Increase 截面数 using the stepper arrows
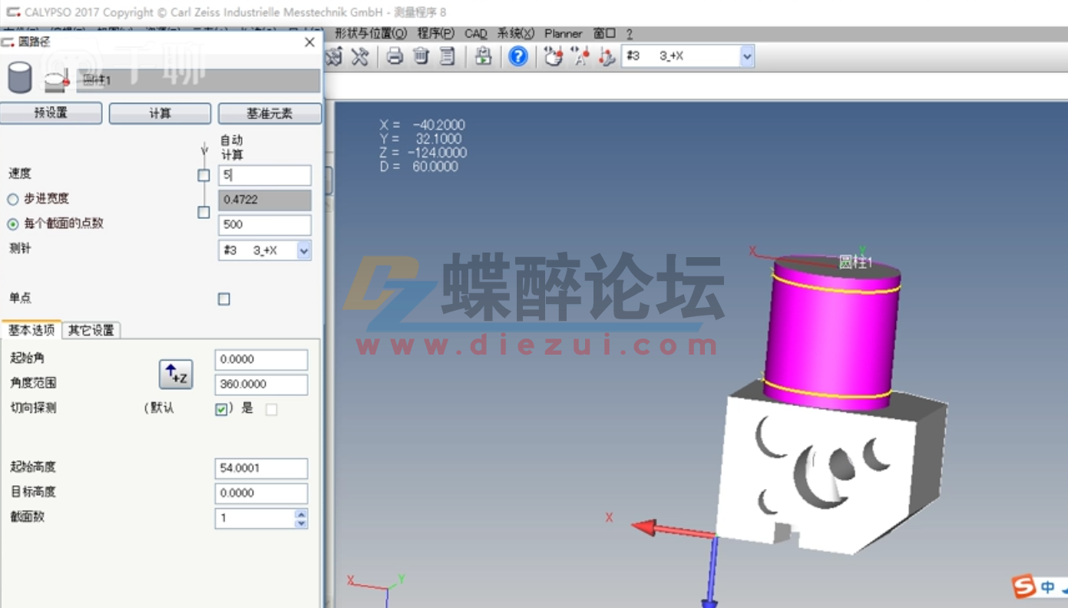 point(303,514)
